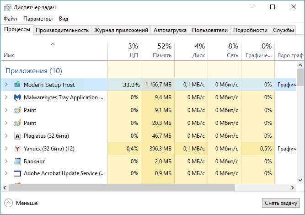Click the Paint icon with 20,3 МБ memory
Image resolution: width=305 pixels, height=215 pixels.
(x=17, y=123)
